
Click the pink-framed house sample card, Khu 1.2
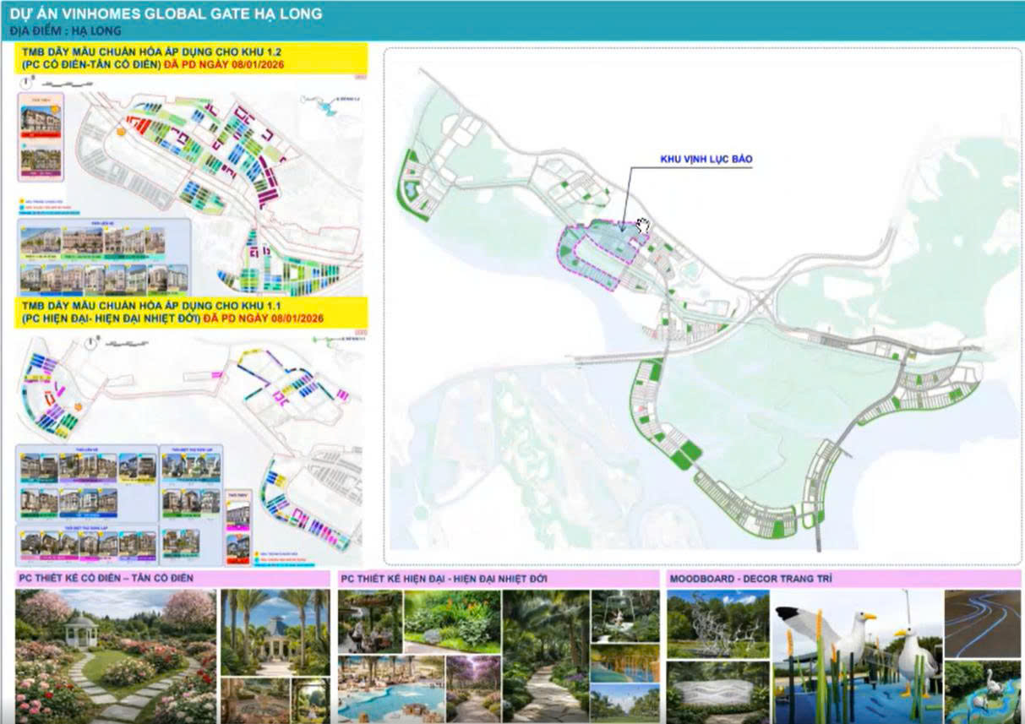pos(41,135)
